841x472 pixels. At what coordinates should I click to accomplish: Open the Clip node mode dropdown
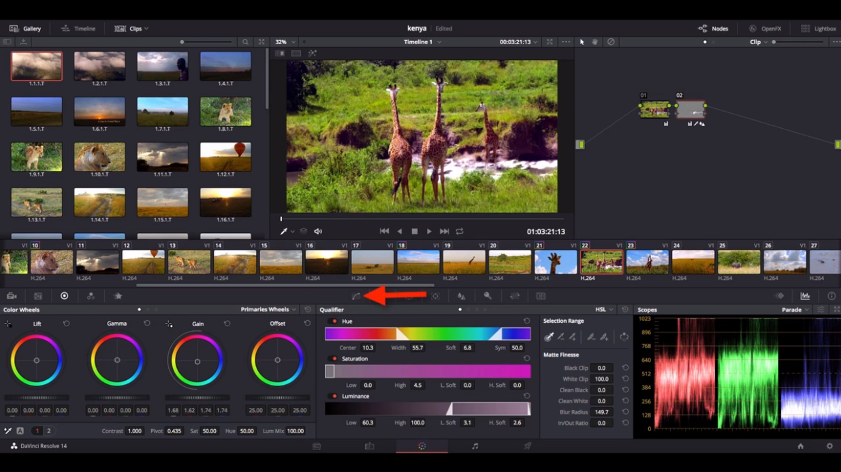pyautogui.click(x=759, y=42)
